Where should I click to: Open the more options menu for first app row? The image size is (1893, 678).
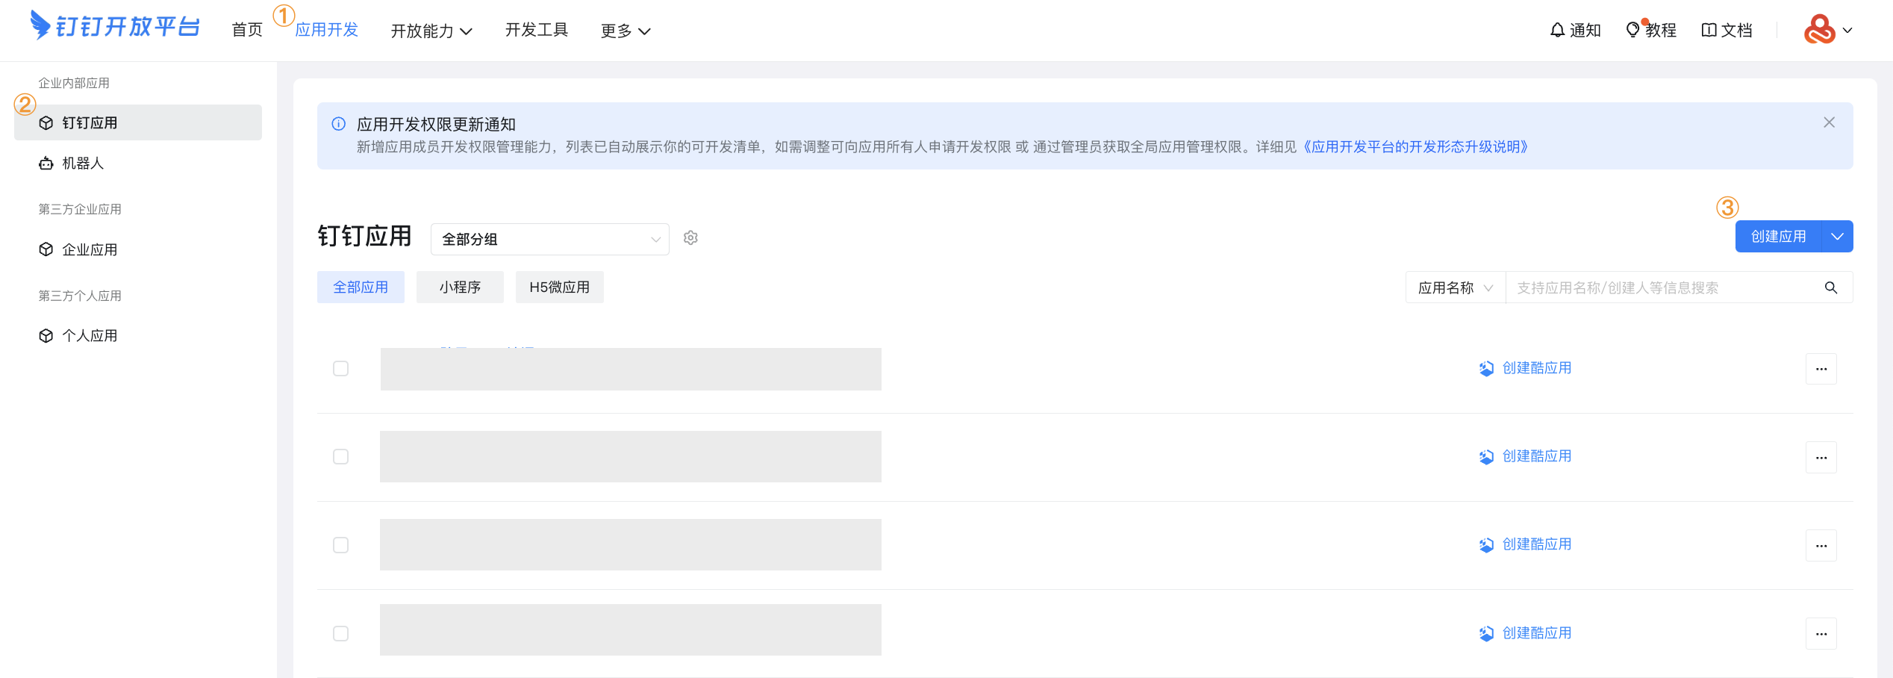point(1821,369)
